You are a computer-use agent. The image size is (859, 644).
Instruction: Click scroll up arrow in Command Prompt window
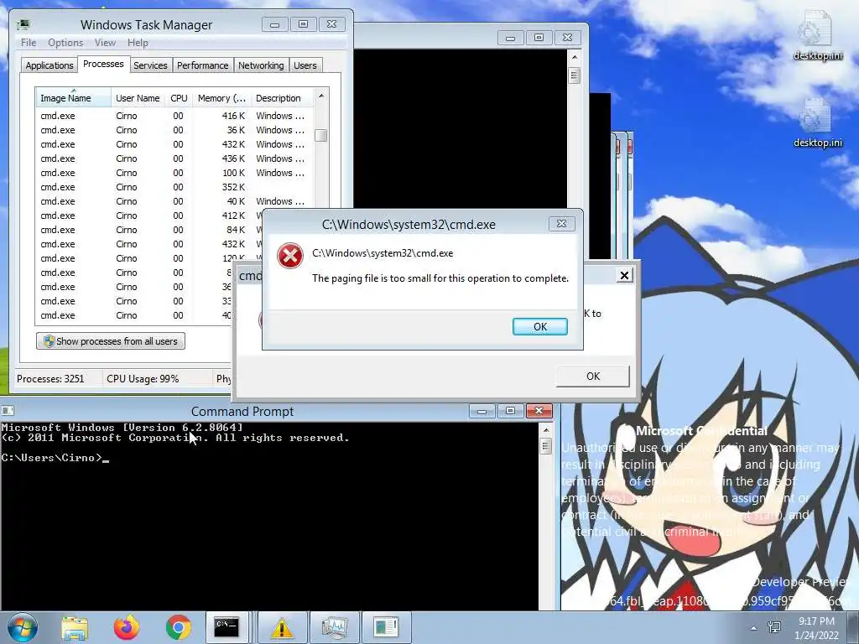545,430
